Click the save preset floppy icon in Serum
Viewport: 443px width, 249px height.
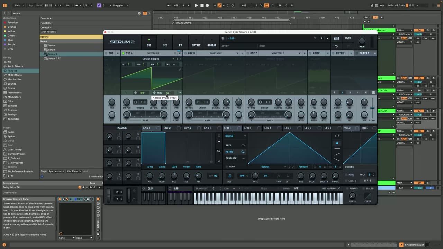coord(223,38)
